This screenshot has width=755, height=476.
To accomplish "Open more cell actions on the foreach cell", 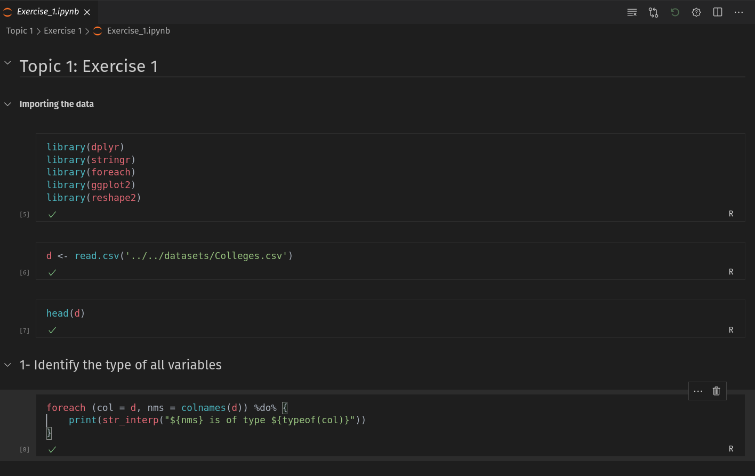I will (698, 391).
